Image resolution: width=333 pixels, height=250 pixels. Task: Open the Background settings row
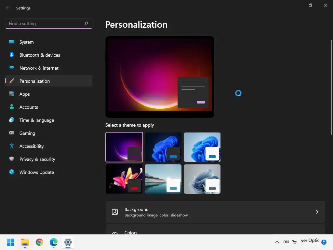coord(215,212)
